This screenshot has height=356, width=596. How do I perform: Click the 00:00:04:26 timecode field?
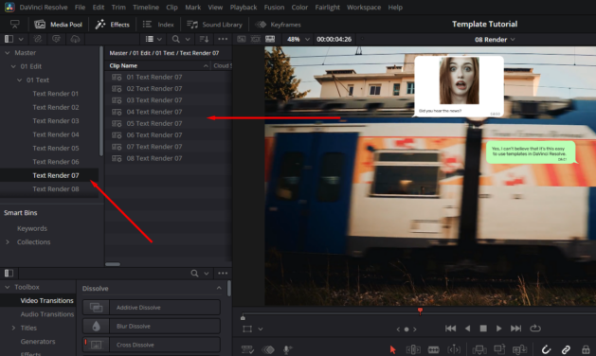pyautogui.click(x=334, y=39)
